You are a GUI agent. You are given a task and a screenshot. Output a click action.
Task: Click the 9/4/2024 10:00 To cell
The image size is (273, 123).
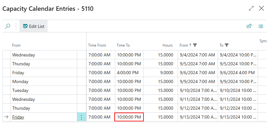(238, 55)
